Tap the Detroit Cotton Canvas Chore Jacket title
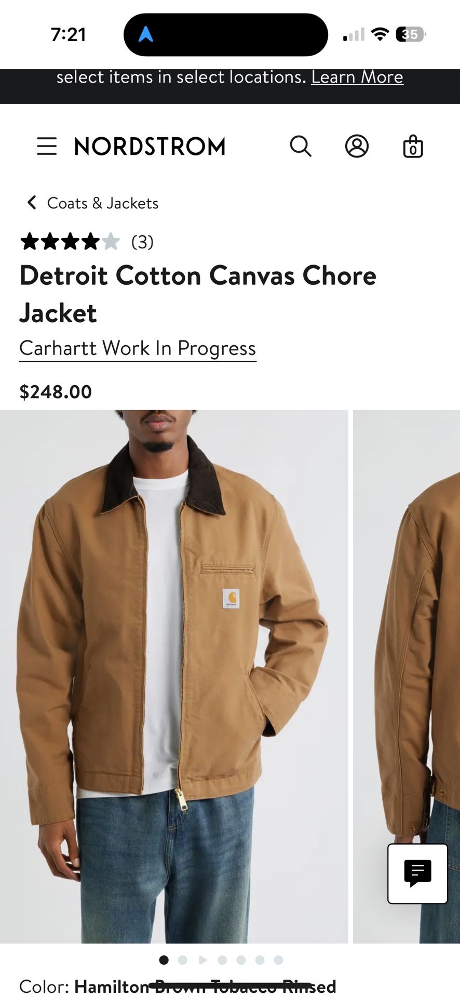This screenshot has height=998, width=460. point(198,294)
